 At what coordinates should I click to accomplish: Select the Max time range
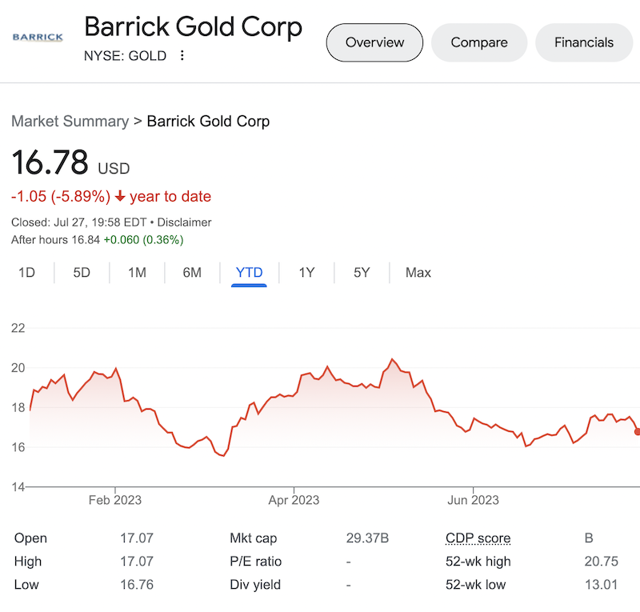point(418,272)
